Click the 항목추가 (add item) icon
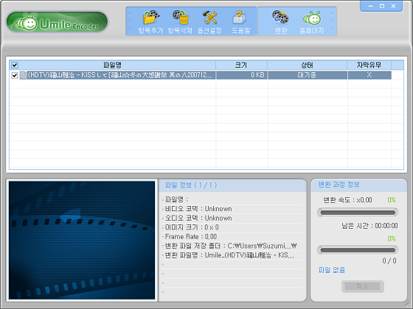Screen dimensions: 413x309 point(150,22)
